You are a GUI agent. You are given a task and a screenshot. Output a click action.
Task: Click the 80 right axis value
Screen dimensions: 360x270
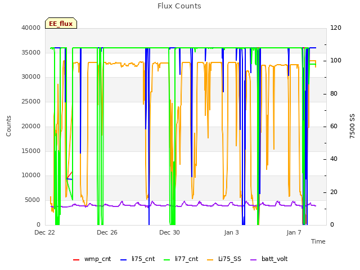(334, 94)
